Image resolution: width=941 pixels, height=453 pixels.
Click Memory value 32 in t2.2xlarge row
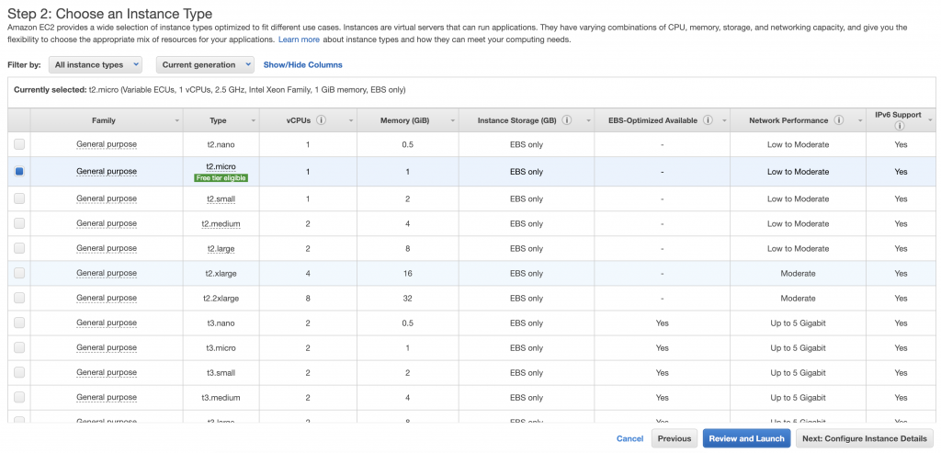[407, 299]
